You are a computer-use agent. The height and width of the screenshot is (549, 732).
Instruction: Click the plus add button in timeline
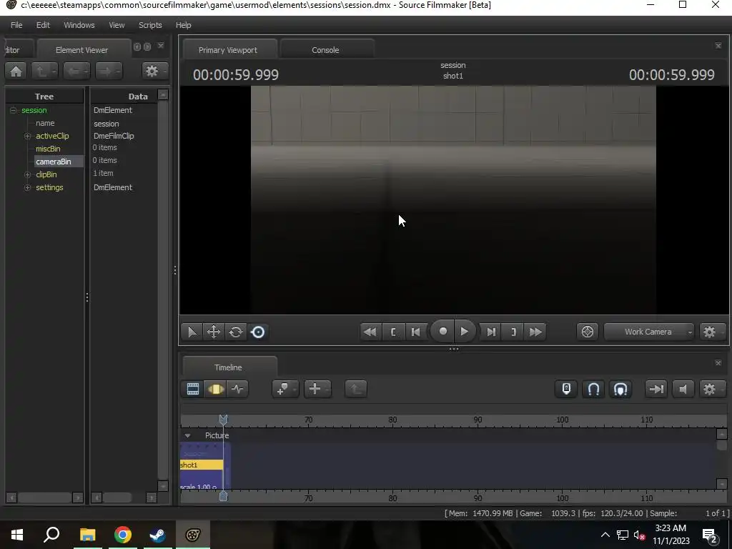(x=317, y=389)
